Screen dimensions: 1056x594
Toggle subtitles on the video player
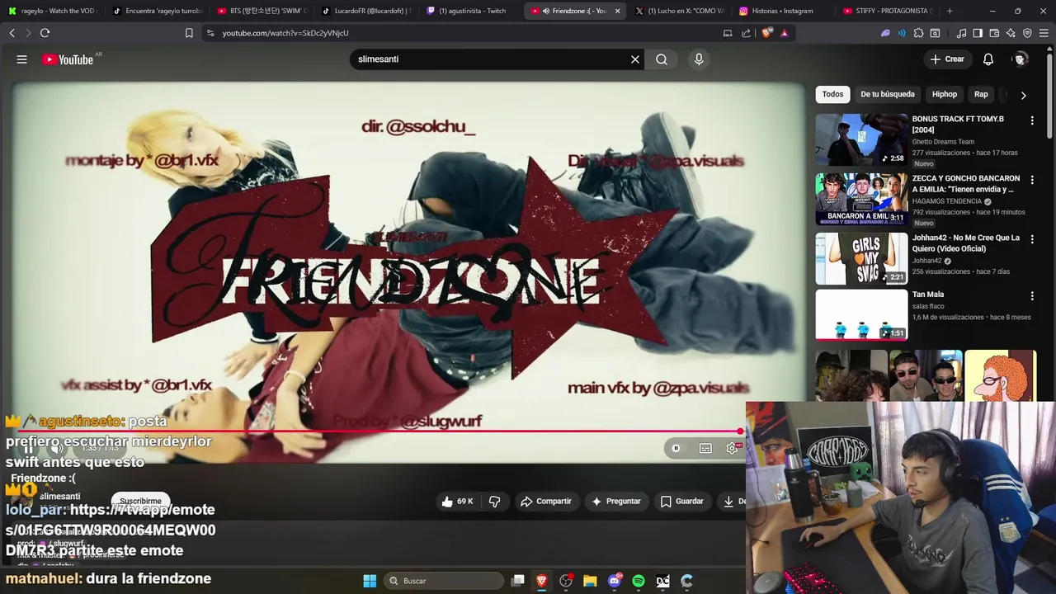pyautogui.click(x=705, y=448)
